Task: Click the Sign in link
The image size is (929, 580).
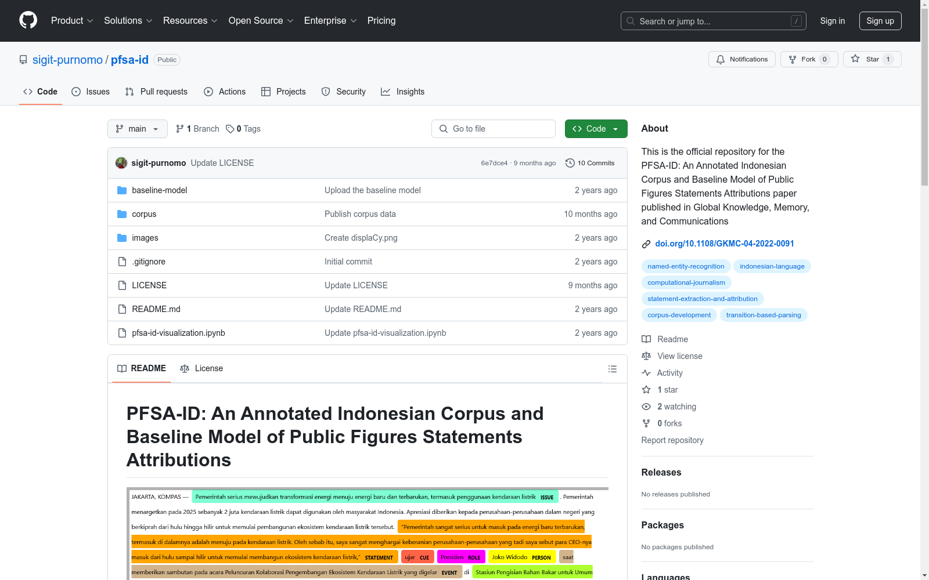Action: (832, 21)
